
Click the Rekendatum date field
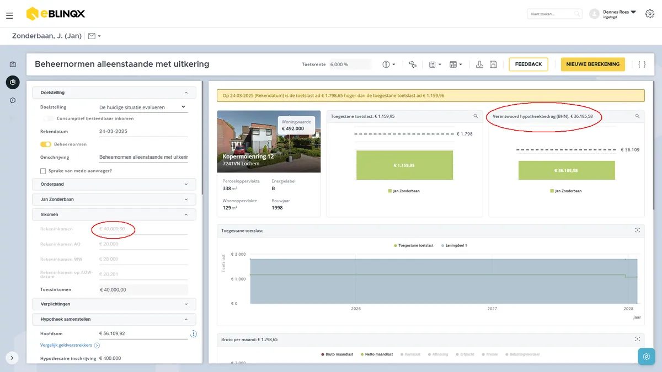[x=143, y=132]
